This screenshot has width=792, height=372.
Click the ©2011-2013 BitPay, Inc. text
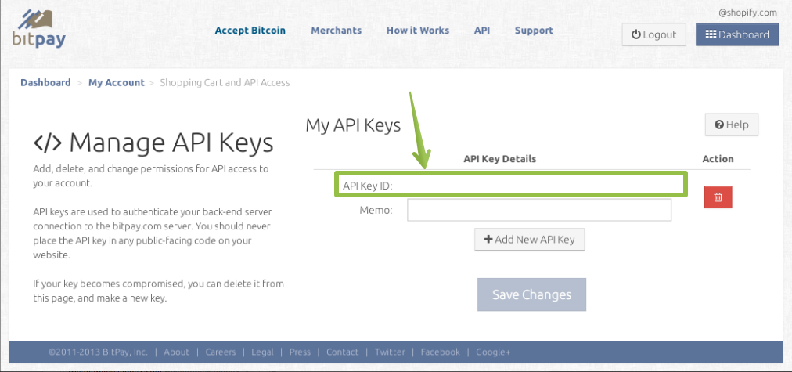[98, 352]
